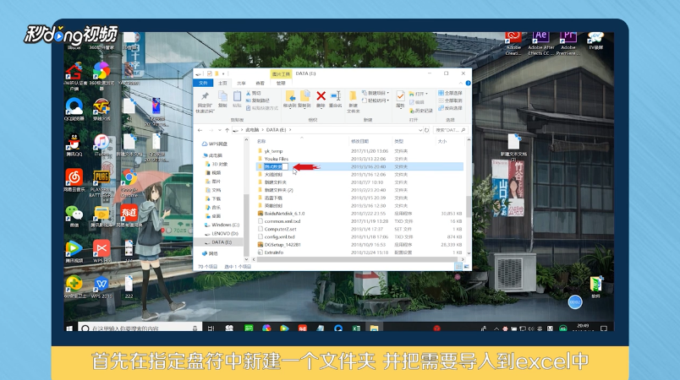Click the Paste icon in clipboard group
This screenshot has width=680, height=380.
click(237, 96)
